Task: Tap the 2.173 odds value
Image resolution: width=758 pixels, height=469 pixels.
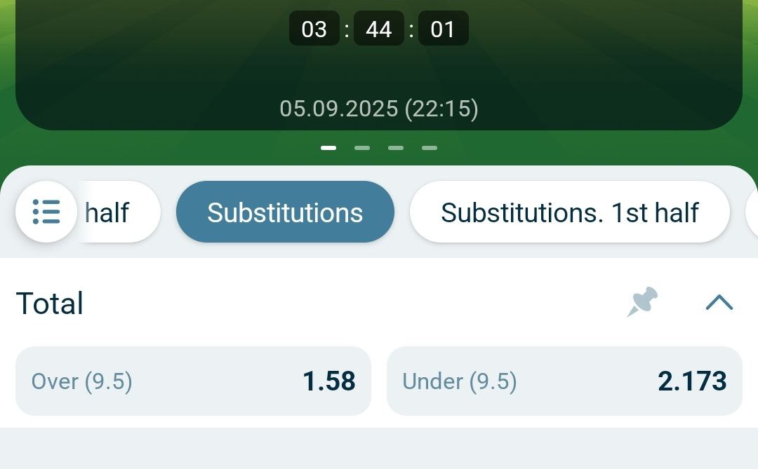Action: [x=691, y=381]
